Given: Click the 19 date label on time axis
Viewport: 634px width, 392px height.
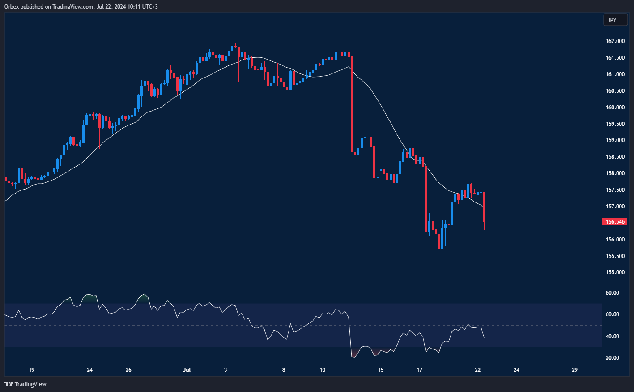Looking at the screenshot, I should pos(32,370).
